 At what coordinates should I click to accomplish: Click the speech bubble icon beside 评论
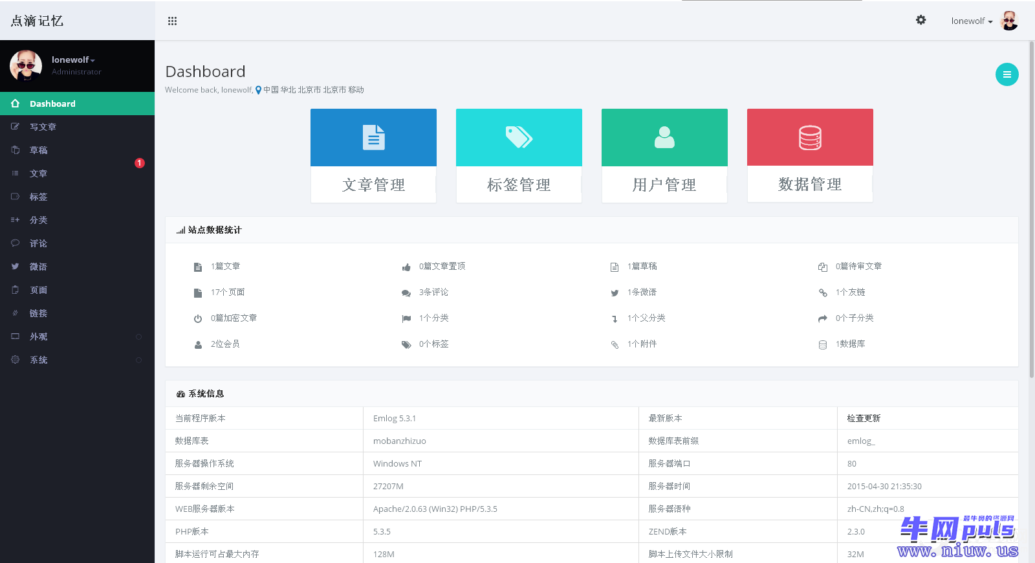15,243
